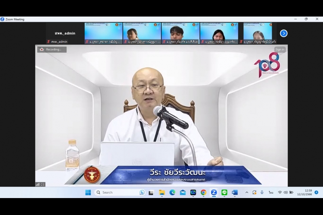The width and height of the screenshot is (323, 215).
Task: Switch input language via the ไทย indicator
Action: [x=271, y=192]
